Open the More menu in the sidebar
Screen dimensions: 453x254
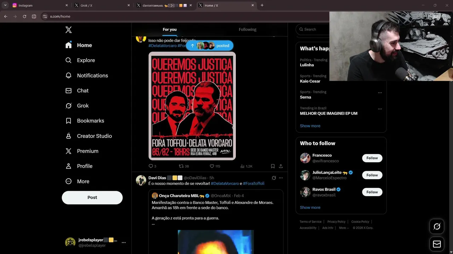coord(77,181)
